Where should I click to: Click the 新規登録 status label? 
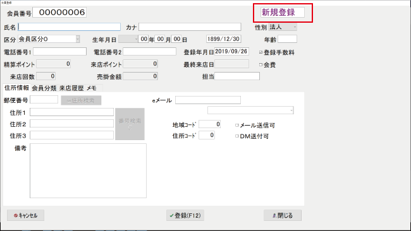coord(283,12)
